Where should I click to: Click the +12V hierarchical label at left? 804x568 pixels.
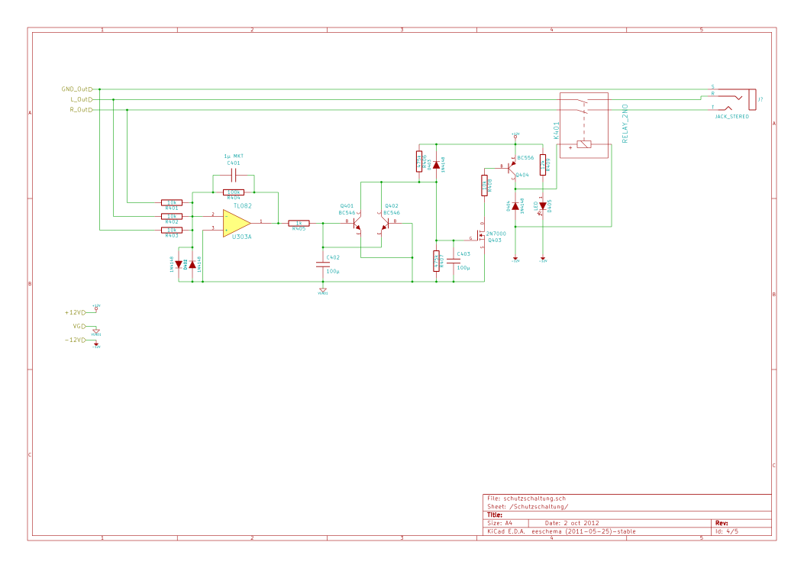pyautogui.click(x=75, y=312)
